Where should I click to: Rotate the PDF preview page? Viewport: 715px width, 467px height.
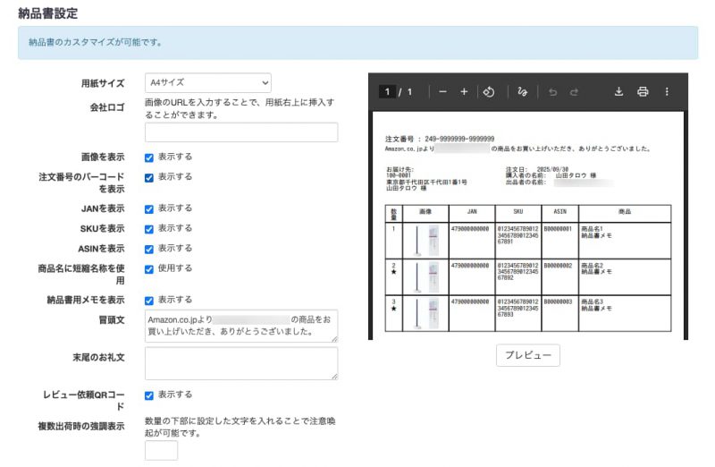tap(489, 92)
